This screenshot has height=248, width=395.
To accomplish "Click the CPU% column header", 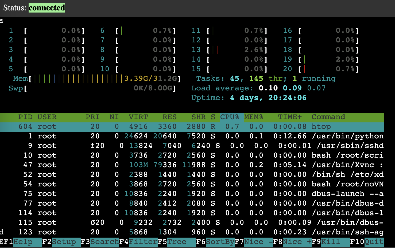I will pyautogui.click(x=230, y=117).
